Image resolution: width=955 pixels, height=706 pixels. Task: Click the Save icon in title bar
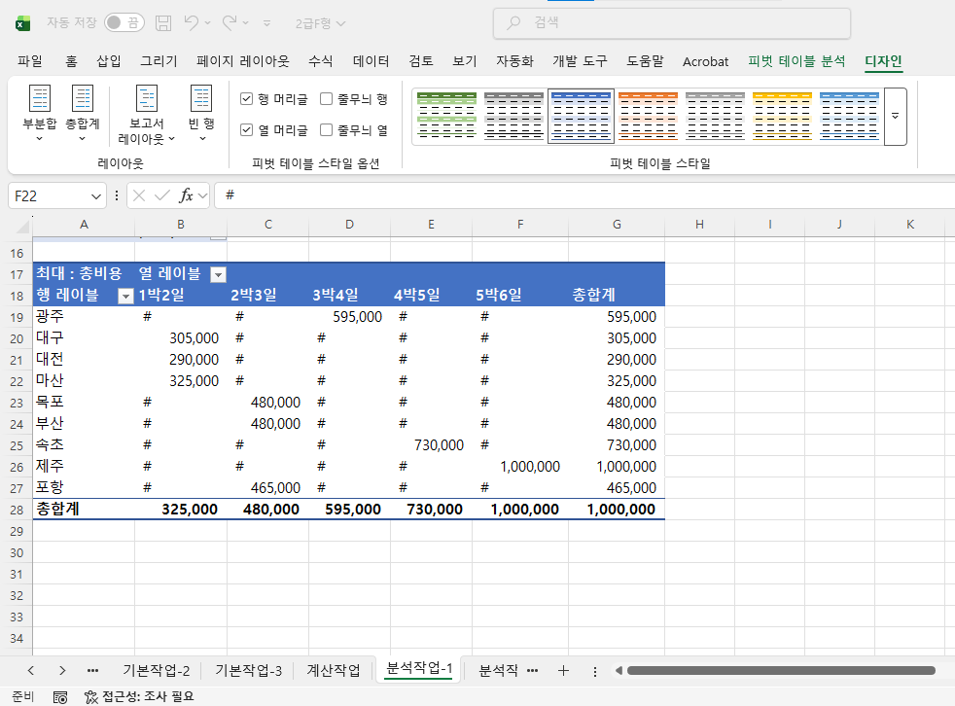tap(163, 22)
